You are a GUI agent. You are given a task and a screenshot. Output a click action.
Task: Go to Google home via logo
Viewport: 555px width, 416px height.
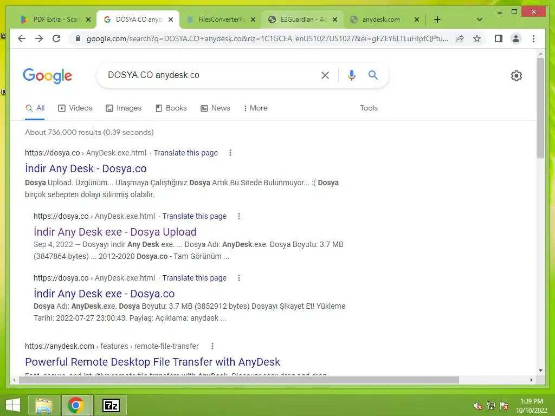coord(48,76)
